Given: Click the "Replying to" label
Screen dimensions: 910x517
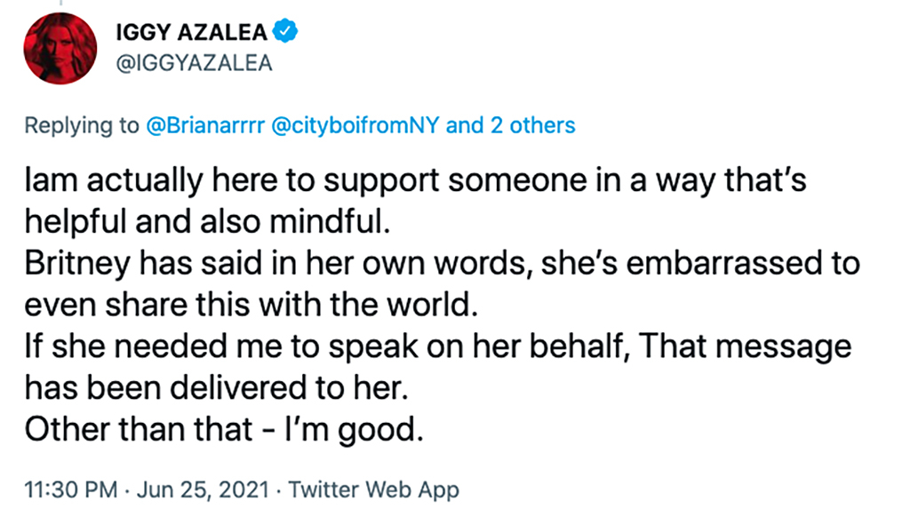Looking at the screenshot, I should point(81,125).
